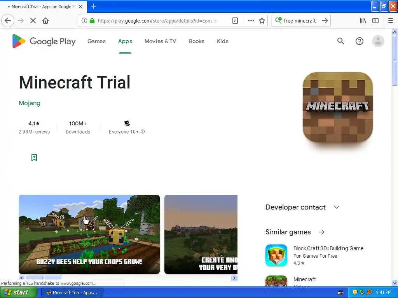Click the orange magnifier tray icon
The height and width of the screenshot is (298, 398).
[370, 293]
